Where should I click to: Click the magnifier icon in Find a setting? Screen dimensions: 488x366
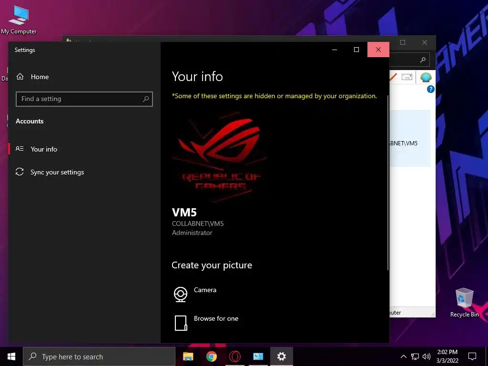146,99
